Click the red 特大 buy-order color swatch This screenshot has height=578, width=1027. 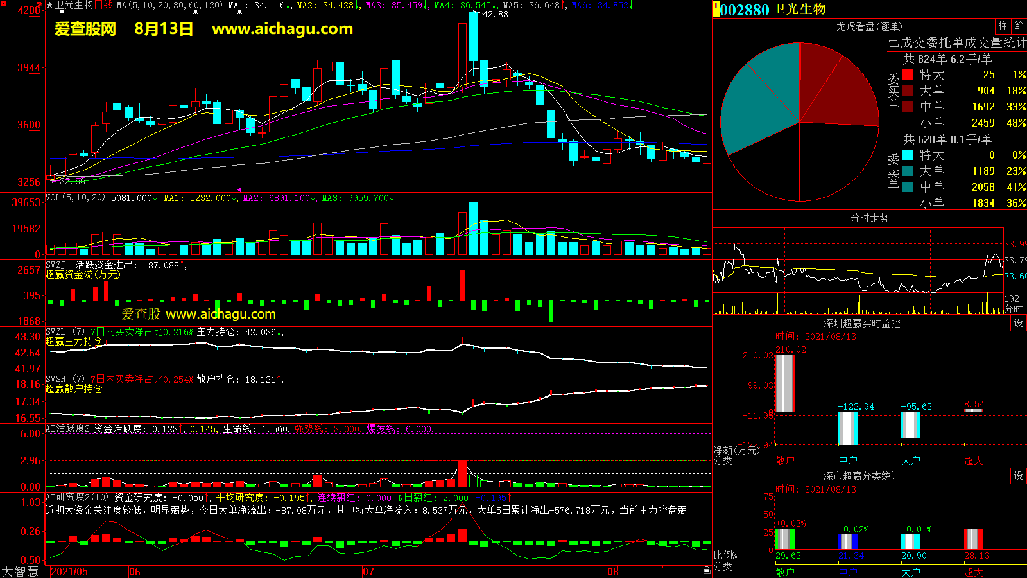[908, 74]
